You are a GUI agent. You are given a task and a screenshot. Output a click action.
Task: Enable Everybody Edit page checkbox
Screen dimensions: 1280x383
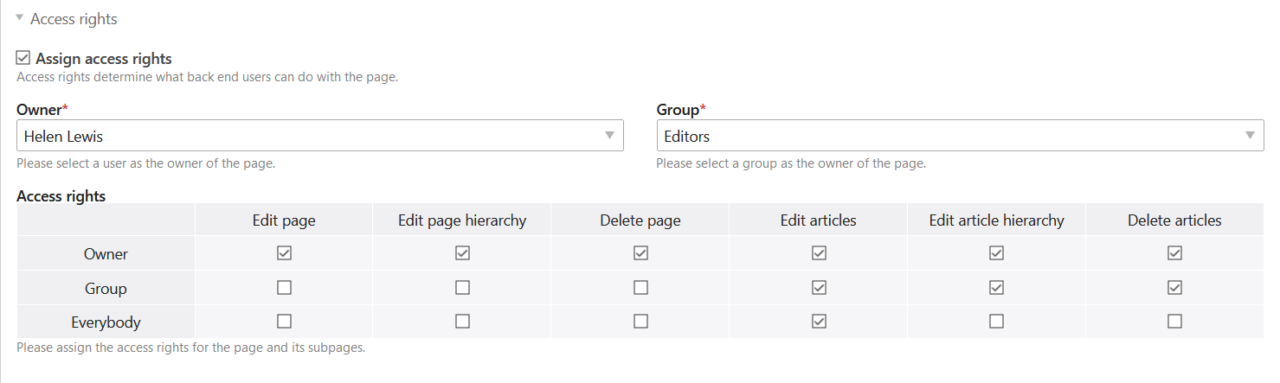(x=284, y=321)
